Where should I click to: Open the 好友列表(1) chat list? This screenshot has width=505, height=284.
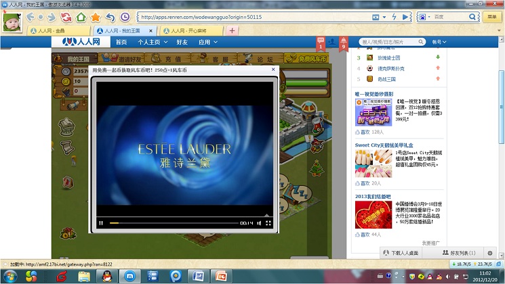click(x=459, y=253)
